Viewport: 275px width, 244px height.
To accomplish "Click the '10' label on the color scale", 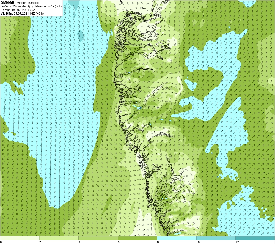I will tap(198, 242).
